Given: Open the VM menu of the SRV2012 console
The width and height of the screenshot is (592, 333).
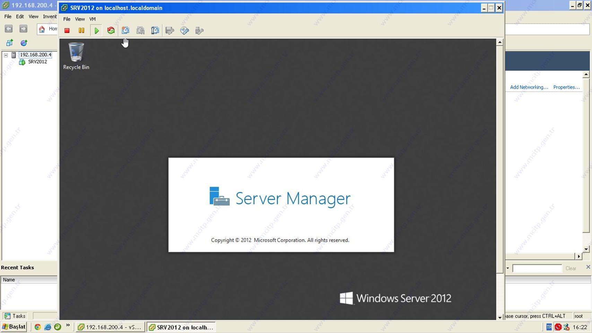Looking at the screenshot, I should 93,19.
